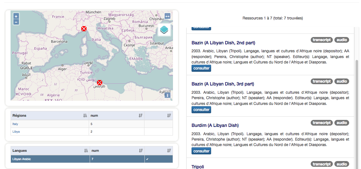Open the map layer switcher

click(164, 30)
